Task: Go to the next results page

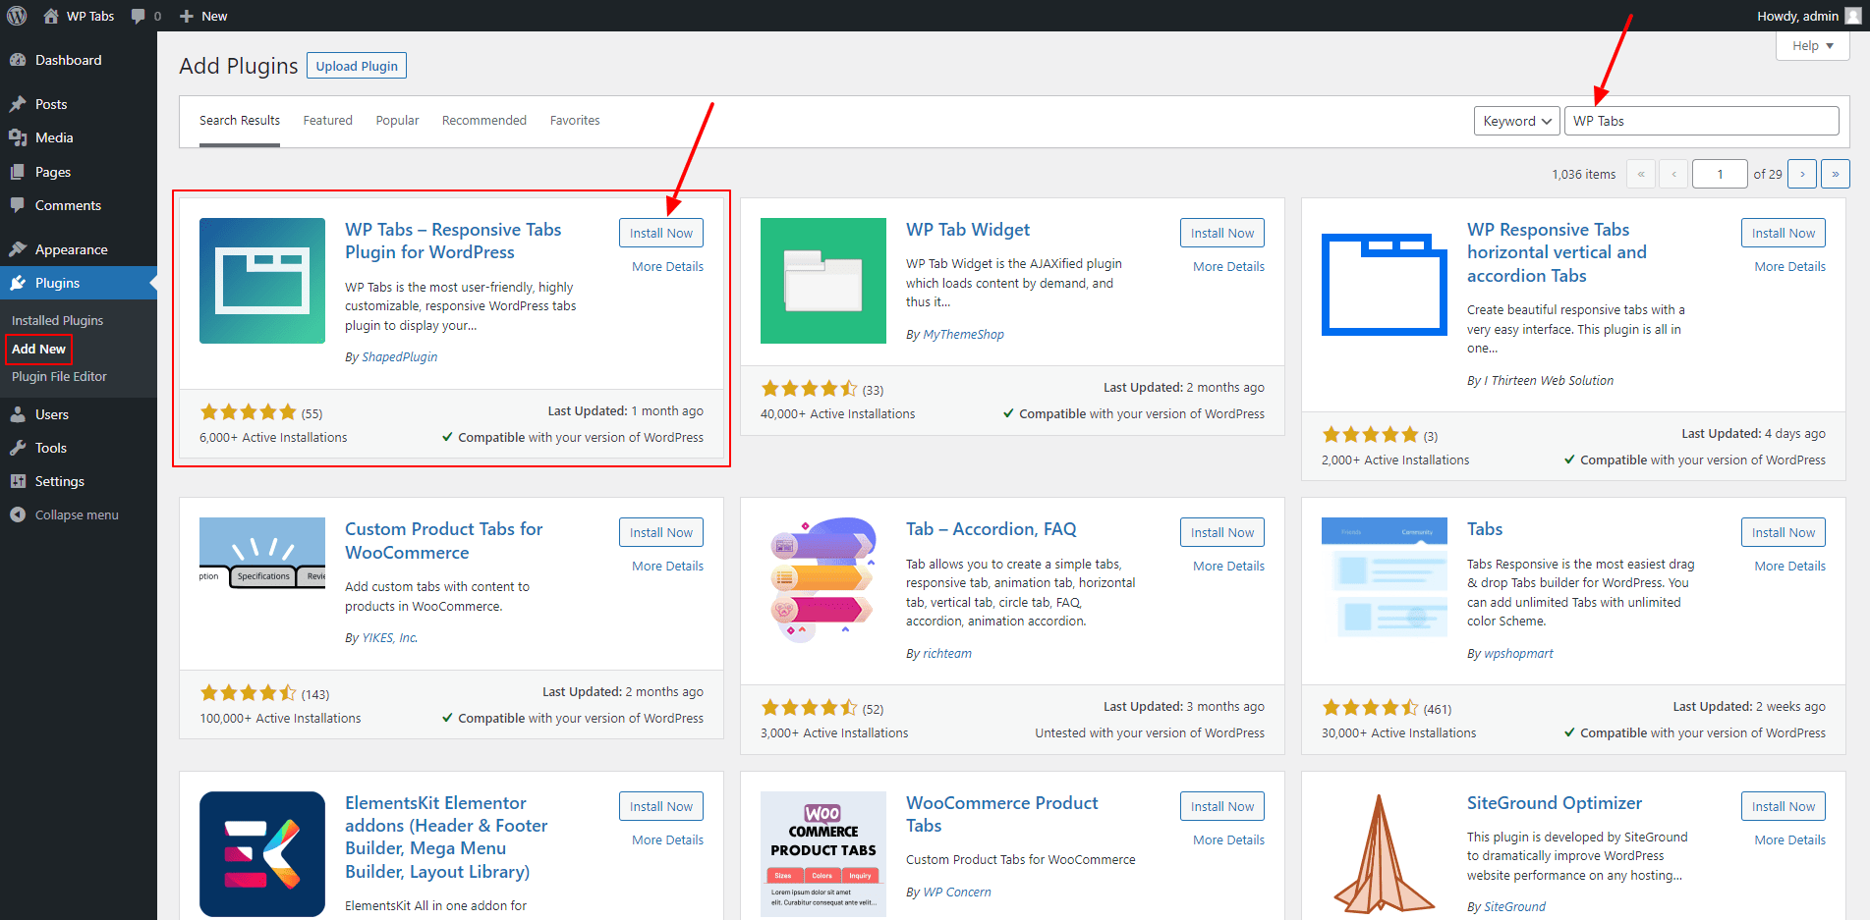Action: coord(1802,174)
